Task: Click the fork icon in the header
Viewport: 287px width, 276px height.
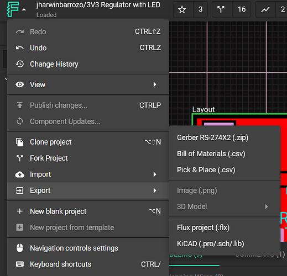Action: coord(221,9)
